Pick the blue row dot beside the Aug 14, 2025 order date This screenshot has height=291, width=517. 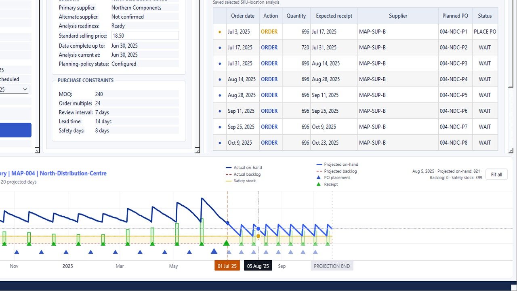(x=220, y=79)
